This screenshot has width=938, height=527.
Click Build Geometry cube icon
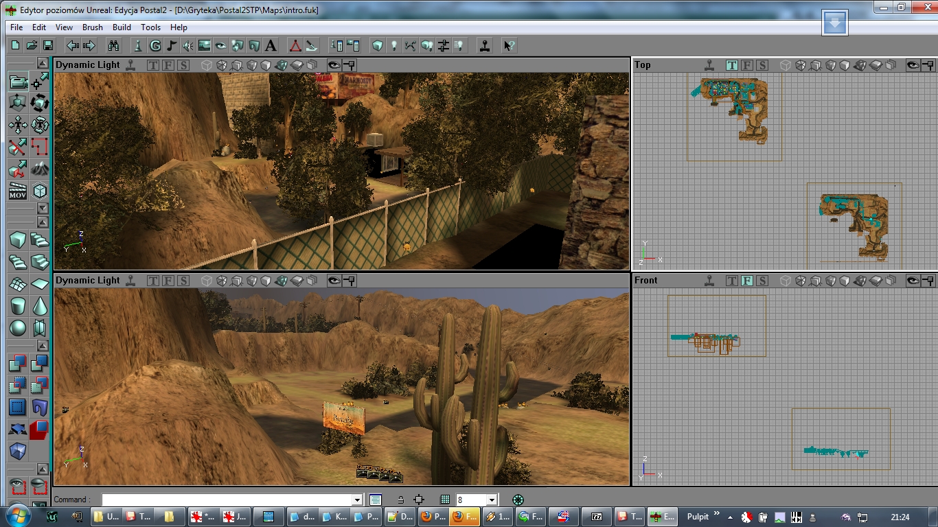(378, 45)
